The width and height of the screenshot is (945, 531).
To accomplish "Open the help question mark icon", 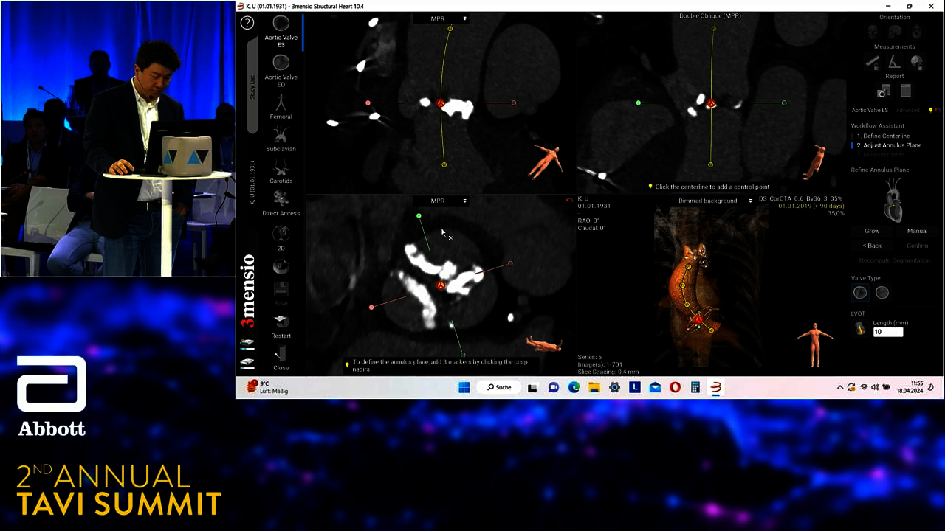I will click(247, 23).
